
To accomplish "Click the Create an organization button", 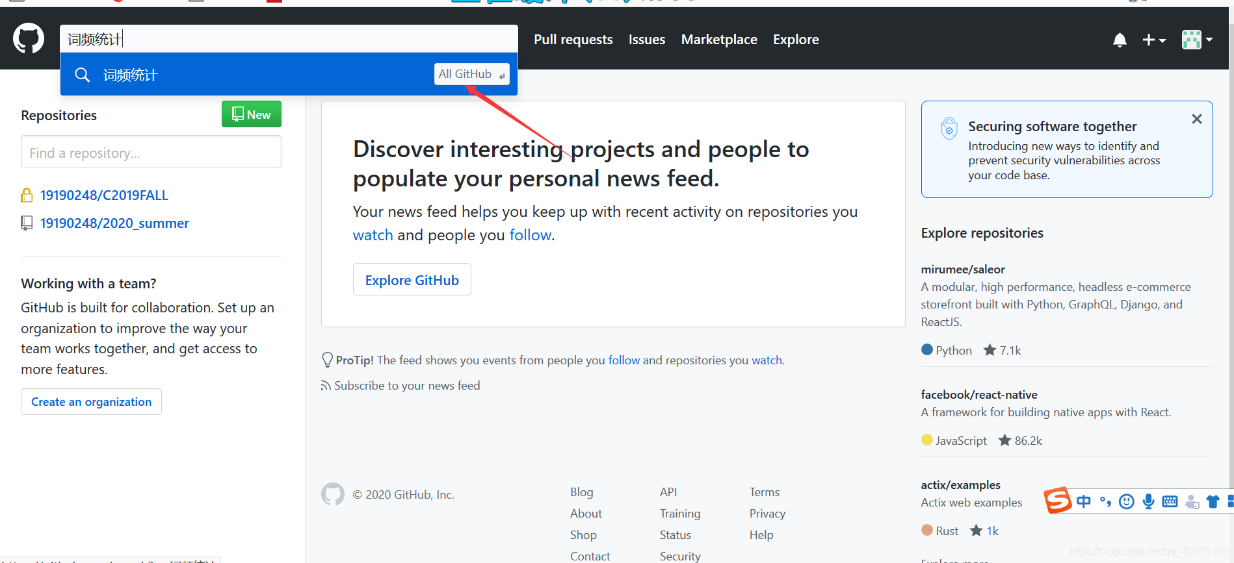I will pyautogui.click(x=91, y=402).
